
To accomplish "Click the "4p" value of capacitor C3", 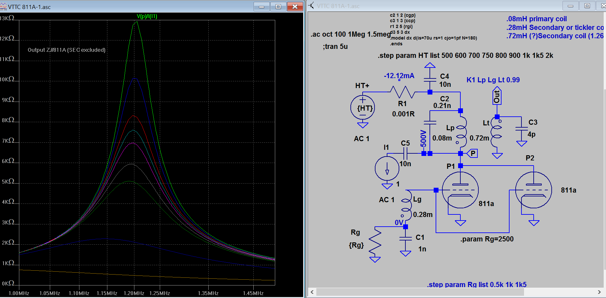I will pos(531,135).
